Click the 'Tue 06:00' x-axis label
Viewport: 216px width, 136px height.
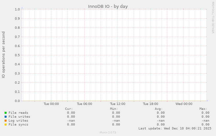[x=84, y=104]
